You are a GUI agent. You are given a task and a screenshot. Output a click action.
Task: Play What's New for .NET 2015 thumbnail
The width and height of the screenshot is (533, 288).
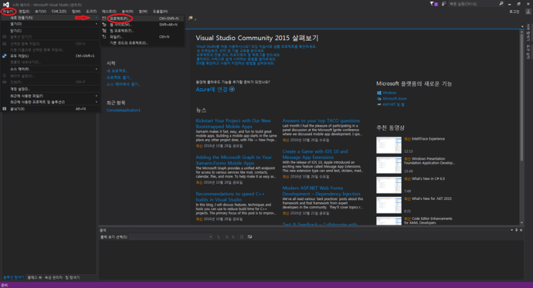coord(389,205)
